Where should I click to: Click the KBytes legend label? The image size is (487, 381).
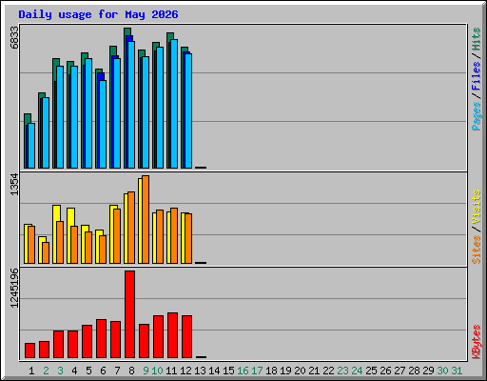pos(476,342)
